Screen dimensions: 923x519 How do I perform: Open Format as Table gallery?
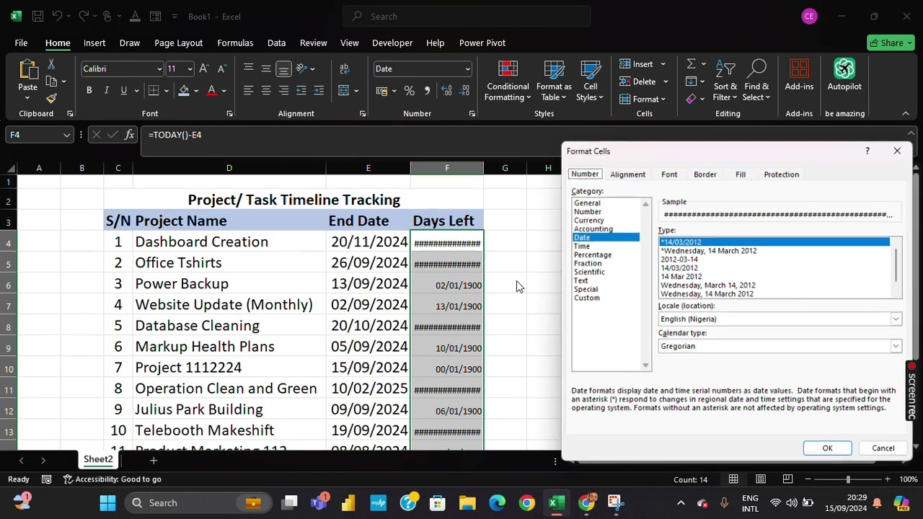554,81
